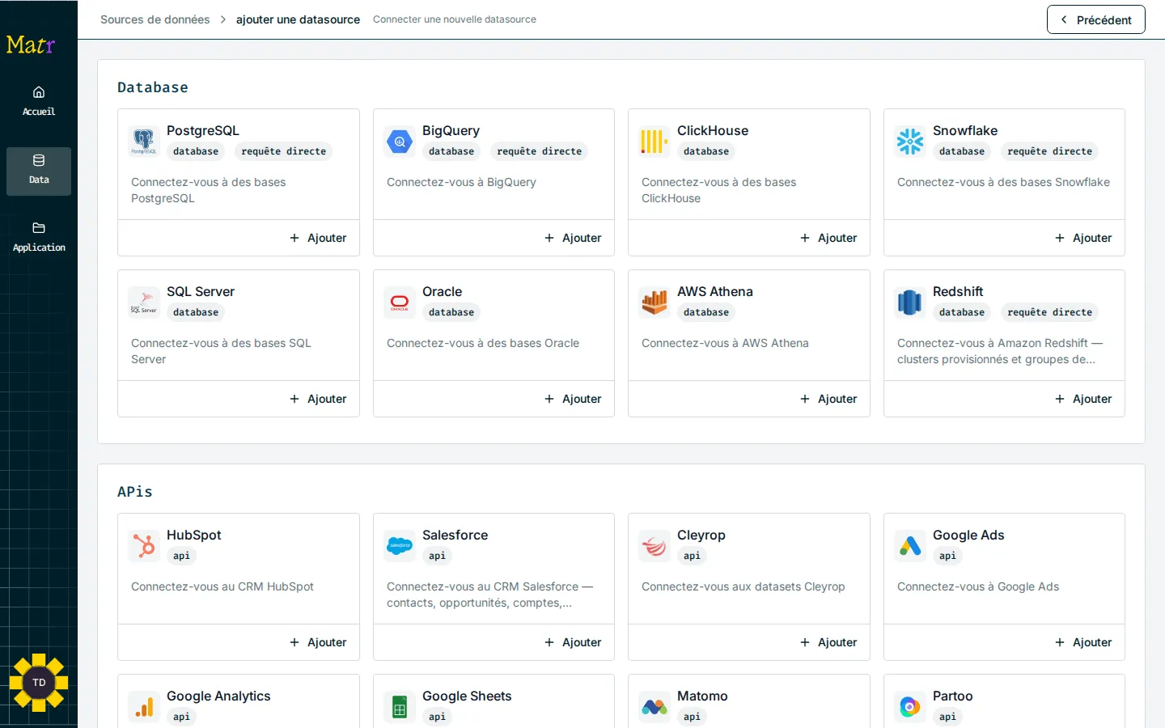Open the TD user avatar menu

pyautogui.click(x=39, y=683)
